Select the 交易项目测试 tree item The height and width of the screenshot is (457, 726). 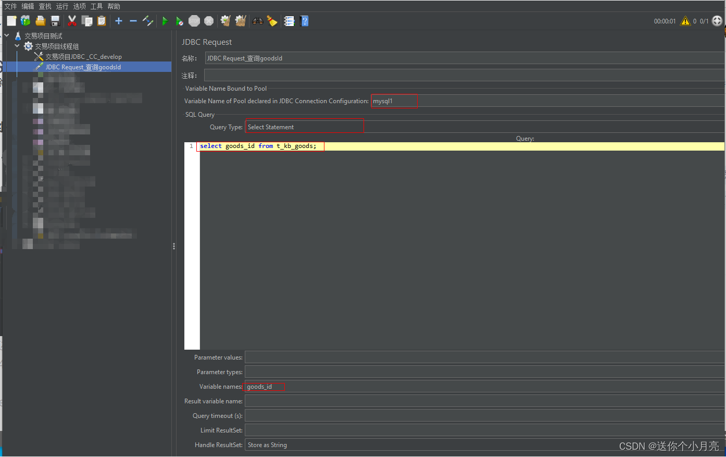43,36
